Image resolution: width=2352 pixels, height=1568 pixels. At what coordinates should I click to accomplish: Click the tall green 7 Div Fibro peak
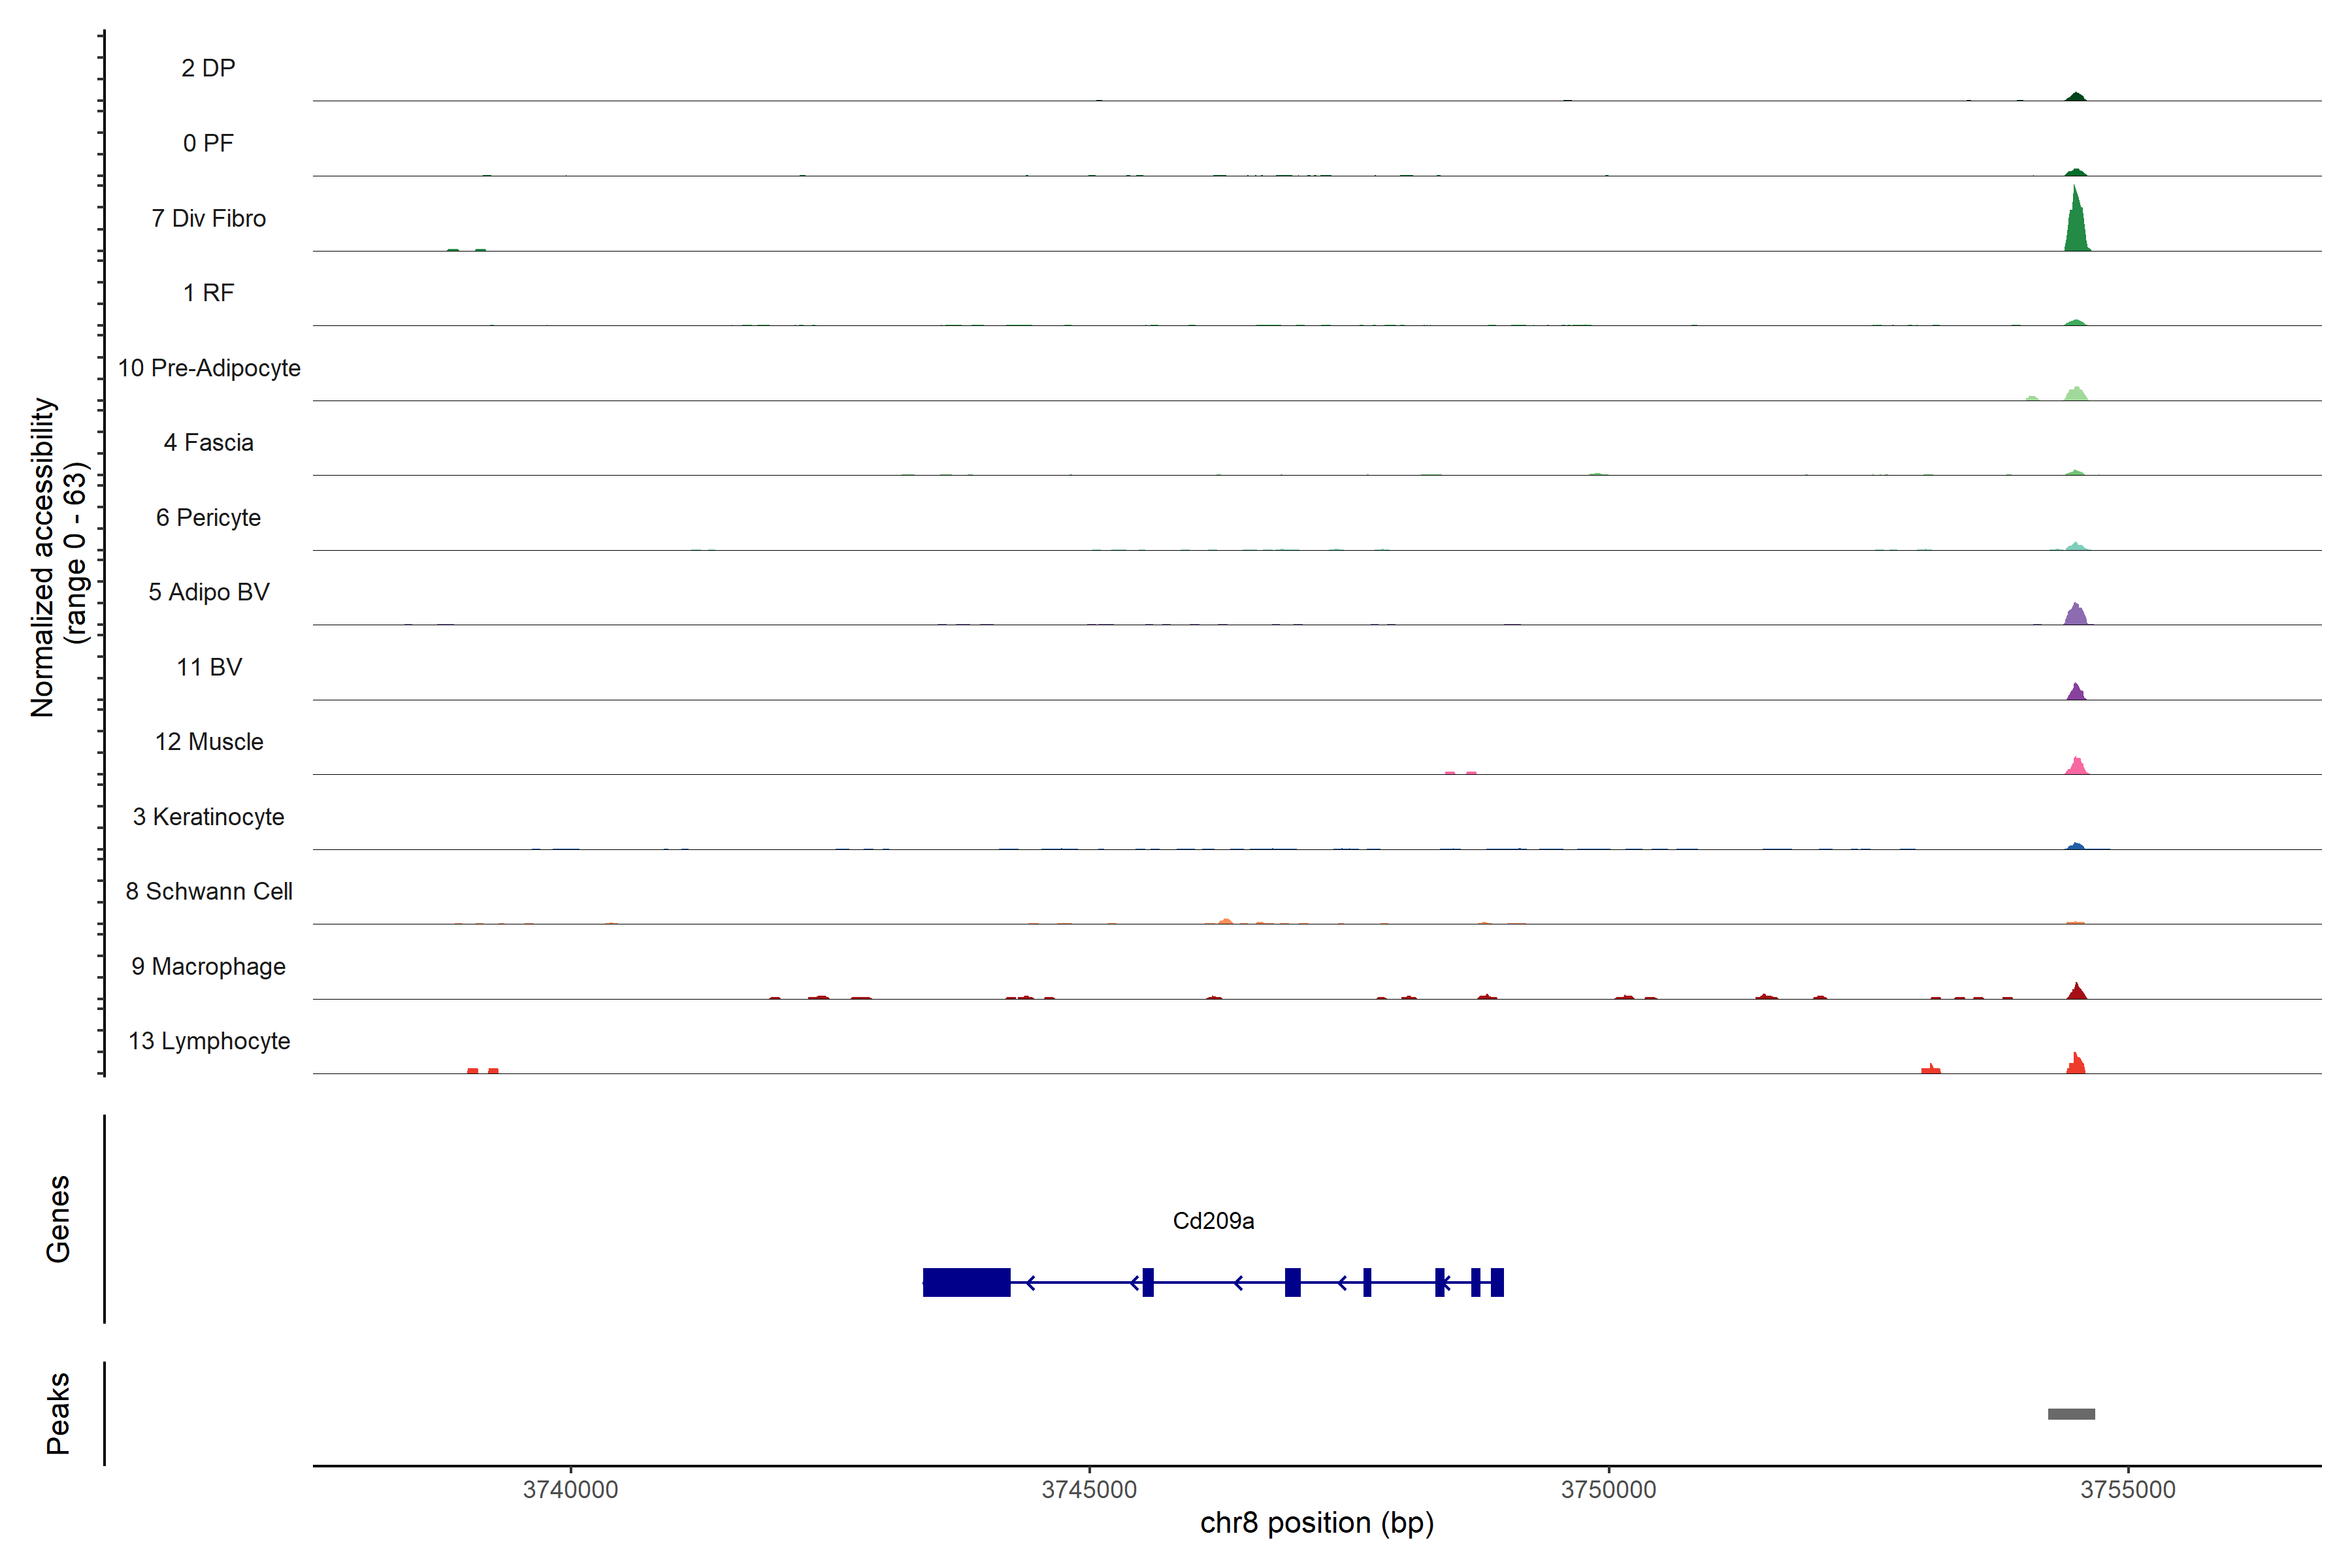[2076, 228]
